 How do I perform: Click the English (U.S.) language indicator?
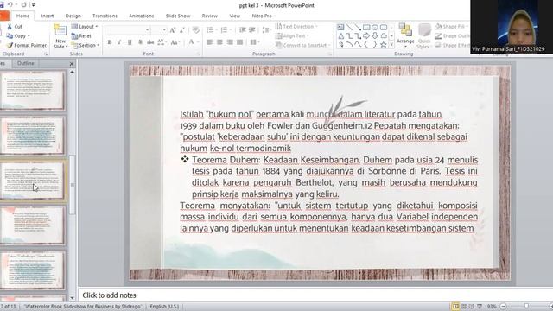(x=164, y=307)
